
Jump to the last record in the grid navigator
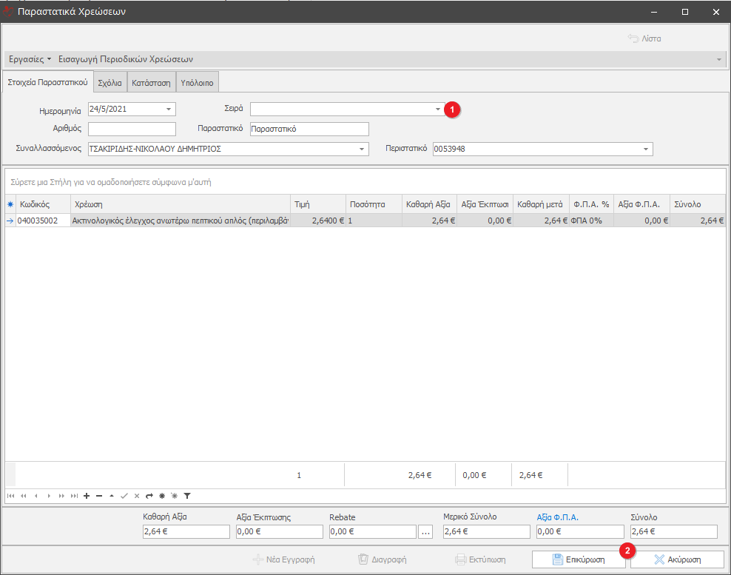[x=74, y=496]
